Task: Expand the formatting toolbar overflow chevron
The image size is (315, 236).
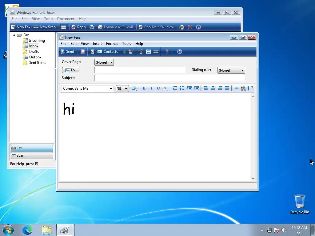Action: pos(252,87)
